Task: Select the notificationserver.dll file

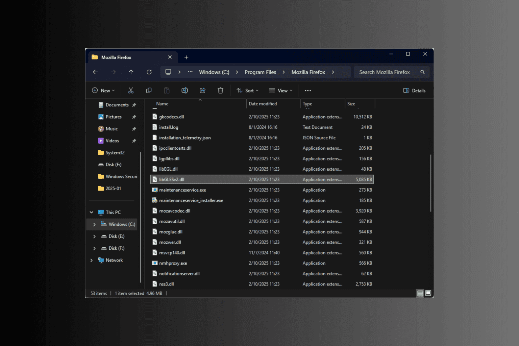Action: point(262,274)
